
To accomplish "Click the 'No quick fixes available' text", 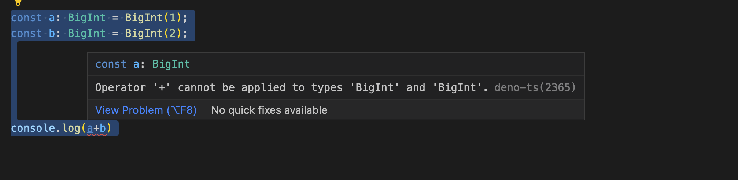I will (269, 110).
